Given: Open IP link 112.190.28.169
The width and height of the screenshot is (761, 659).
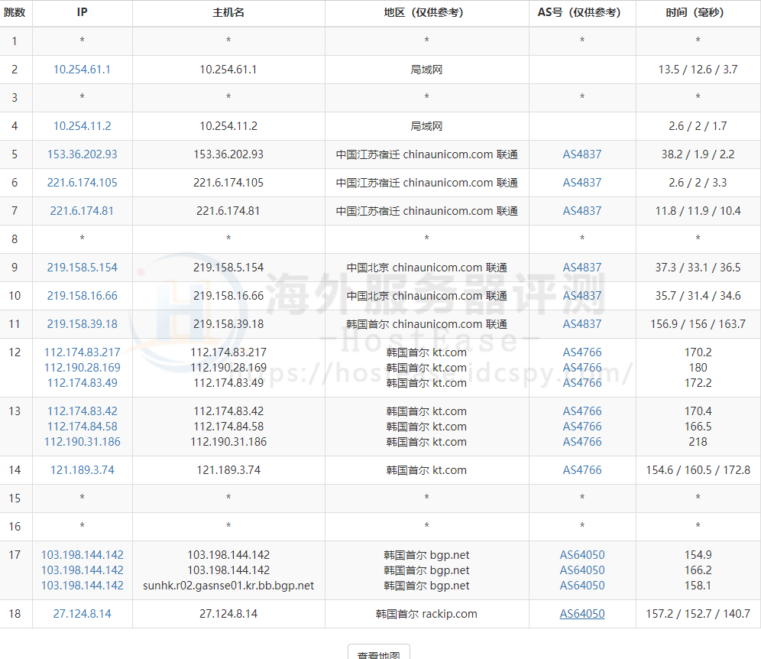Looking at the screenshot, I should point(82,368).
